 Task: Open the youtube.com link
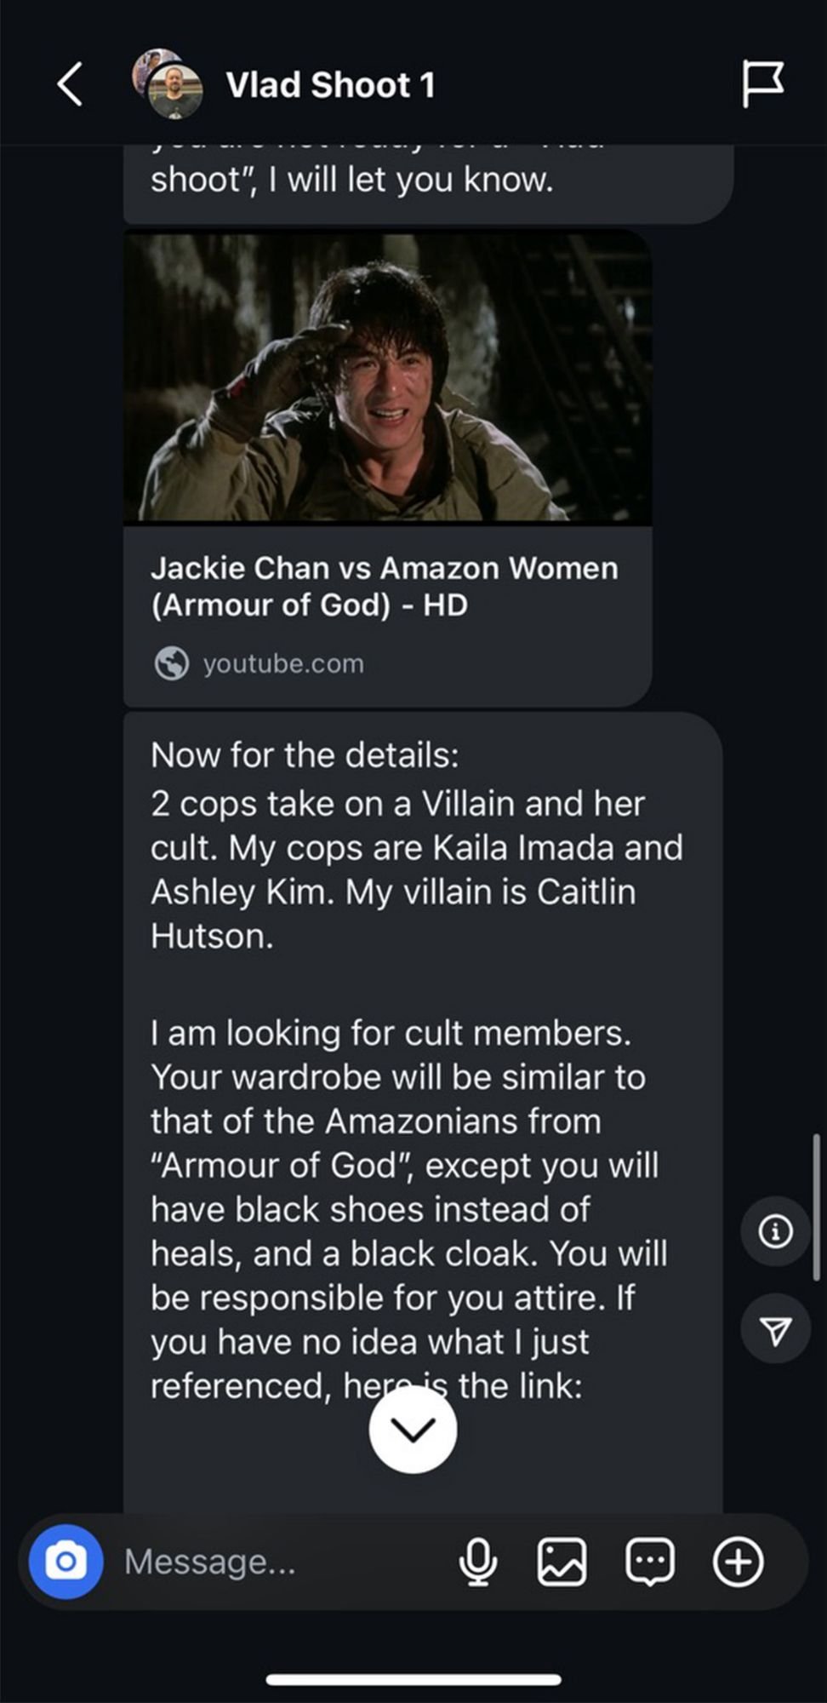tap(282, 663)
